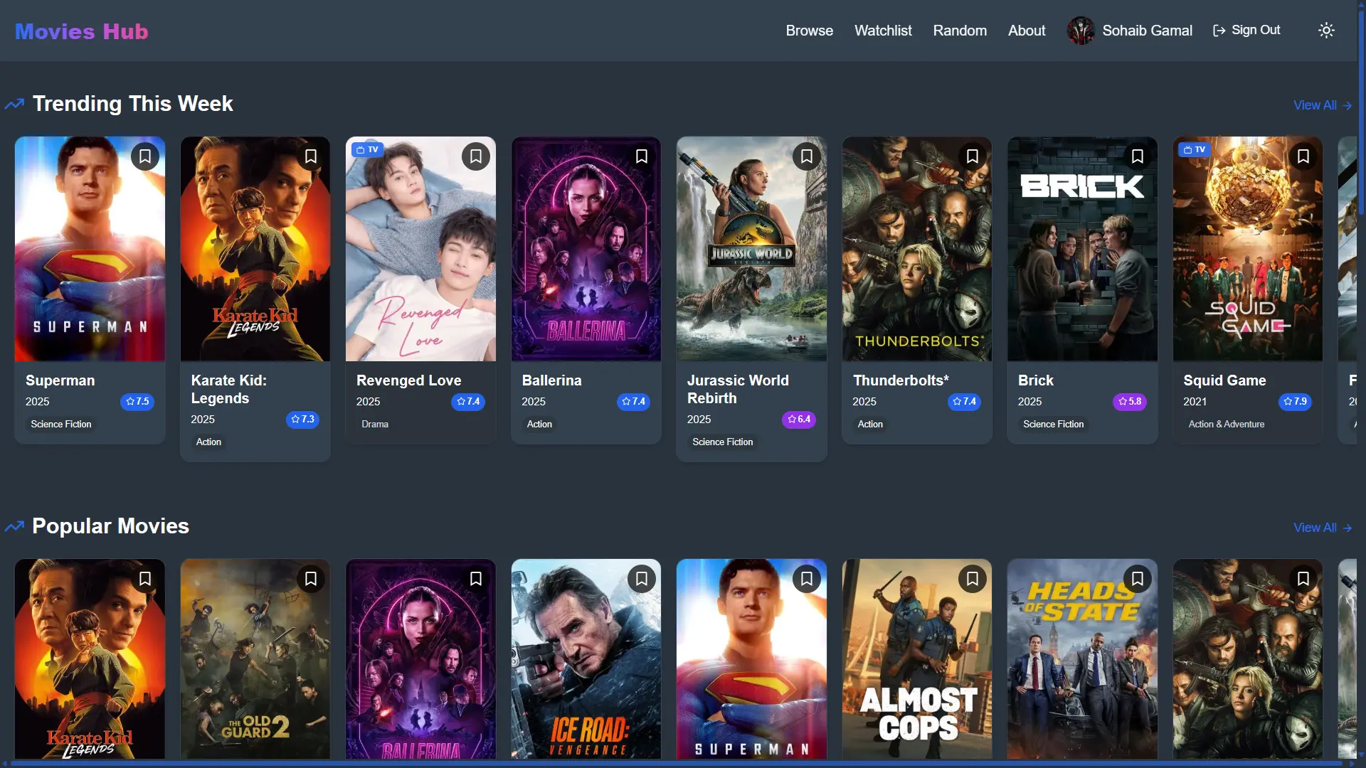The width and height of the screenshot is (1366, 768).
Task: Open the Brick poster
Action: click(1082, 249)
